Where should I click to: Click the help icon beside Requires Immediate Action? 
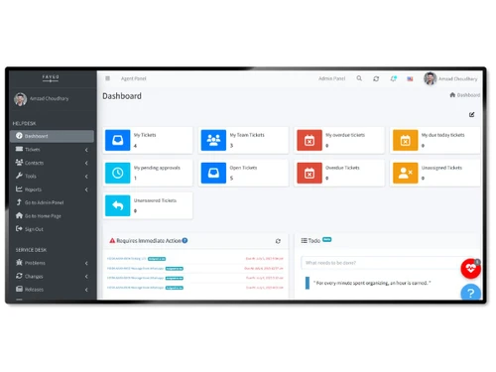185,240
